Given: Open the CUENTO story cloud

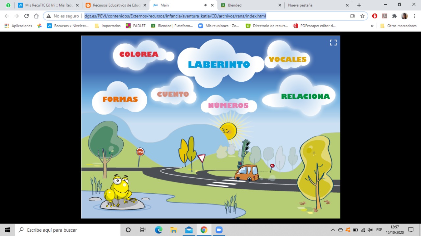Looking at the screenshot, I should pyautogui.click(x=173, y=94).
